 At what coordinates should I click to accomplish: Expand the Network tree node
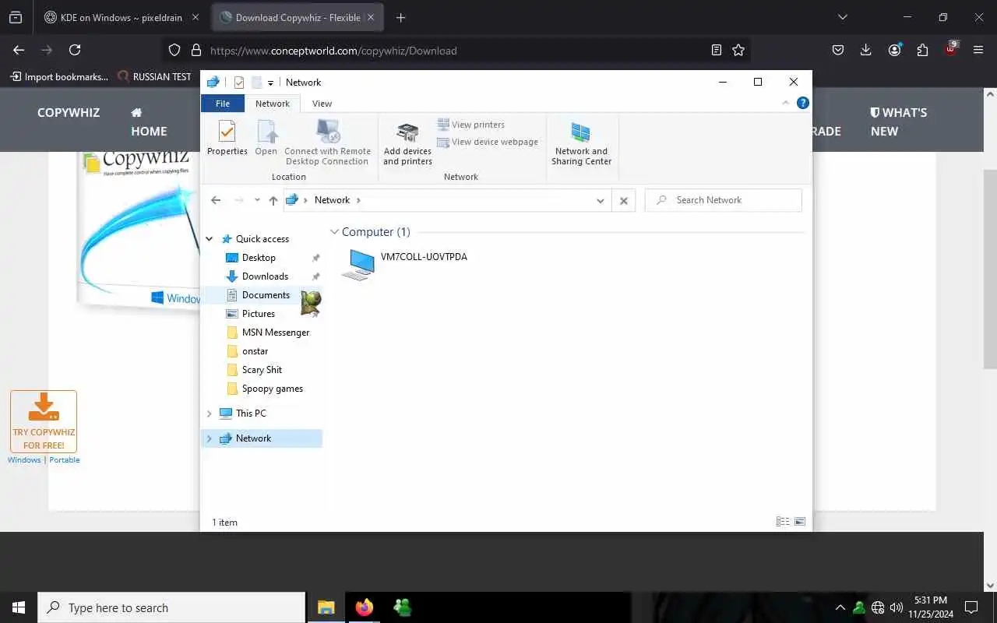point(209,438)
